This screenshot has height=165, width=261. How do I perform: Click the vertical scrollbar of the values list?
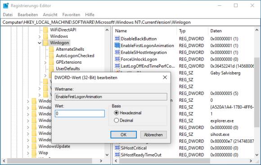click(257, 92)
